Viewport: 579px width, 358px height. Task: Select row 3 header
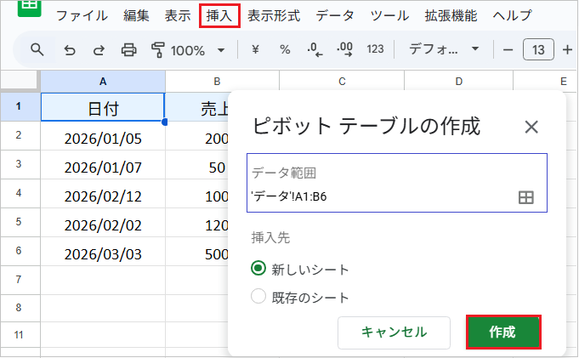tap(19, 164)
